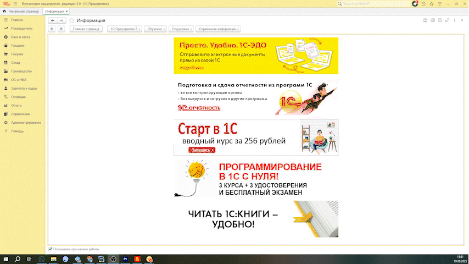This screenshot has height=264, width=469.
Task: Expand the Поддержка dropdown
Action: 181,29
